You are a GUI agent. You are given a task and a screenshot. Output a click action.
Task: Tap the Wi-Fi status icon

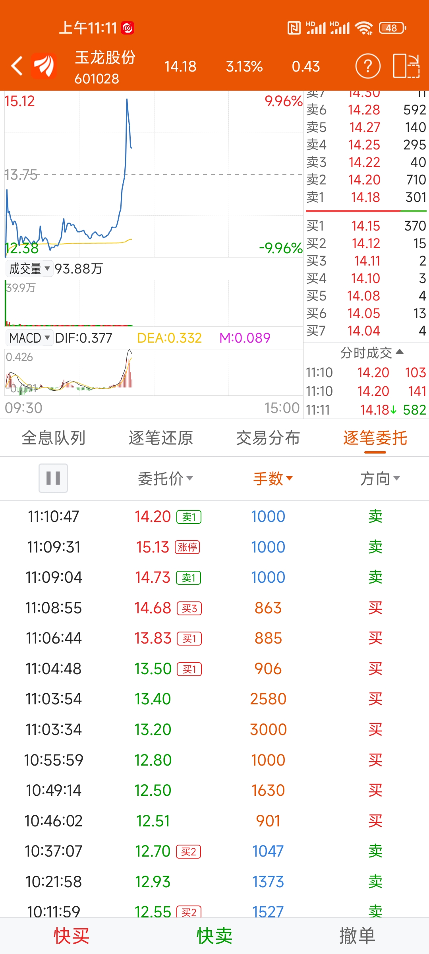coord(364,28)
